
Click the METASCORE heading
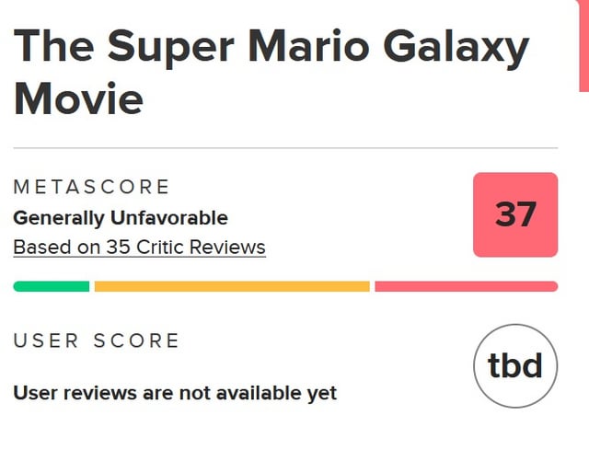(x=92, y=187)
